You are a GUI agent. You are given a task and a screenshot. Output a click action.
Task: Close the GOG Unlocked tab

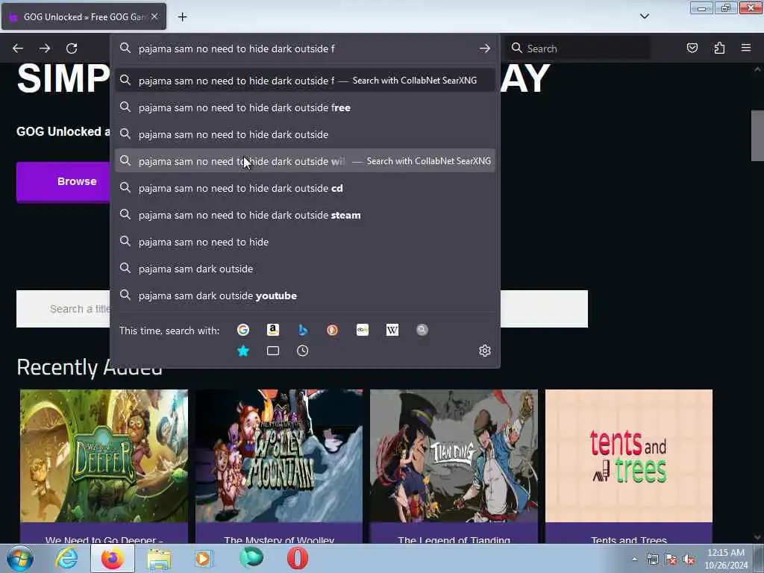154,16
